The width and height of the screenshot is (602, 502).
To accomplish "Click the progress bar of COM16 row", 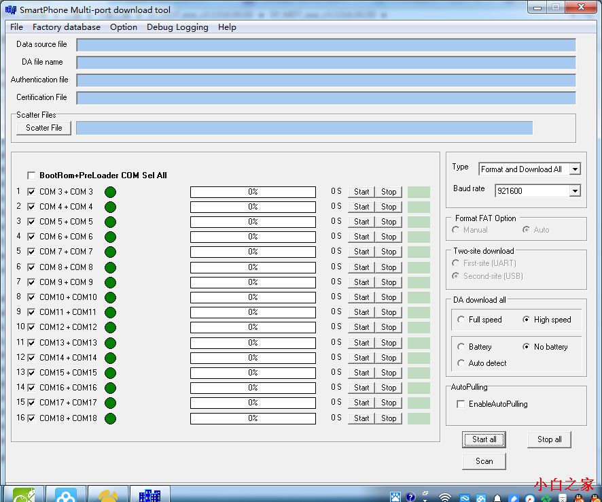I will click(x=253, y=388).
